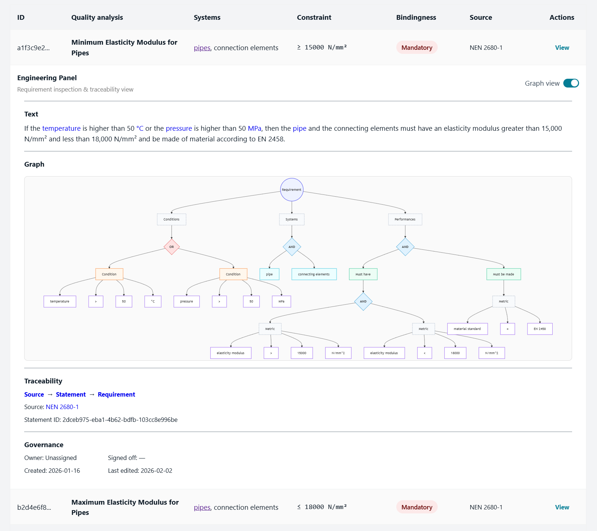Image resolution: width=597 pixels, height=531 pixels.
Task: Follow pipes link in Minimum Elasticity row
Action: (202, 48)
